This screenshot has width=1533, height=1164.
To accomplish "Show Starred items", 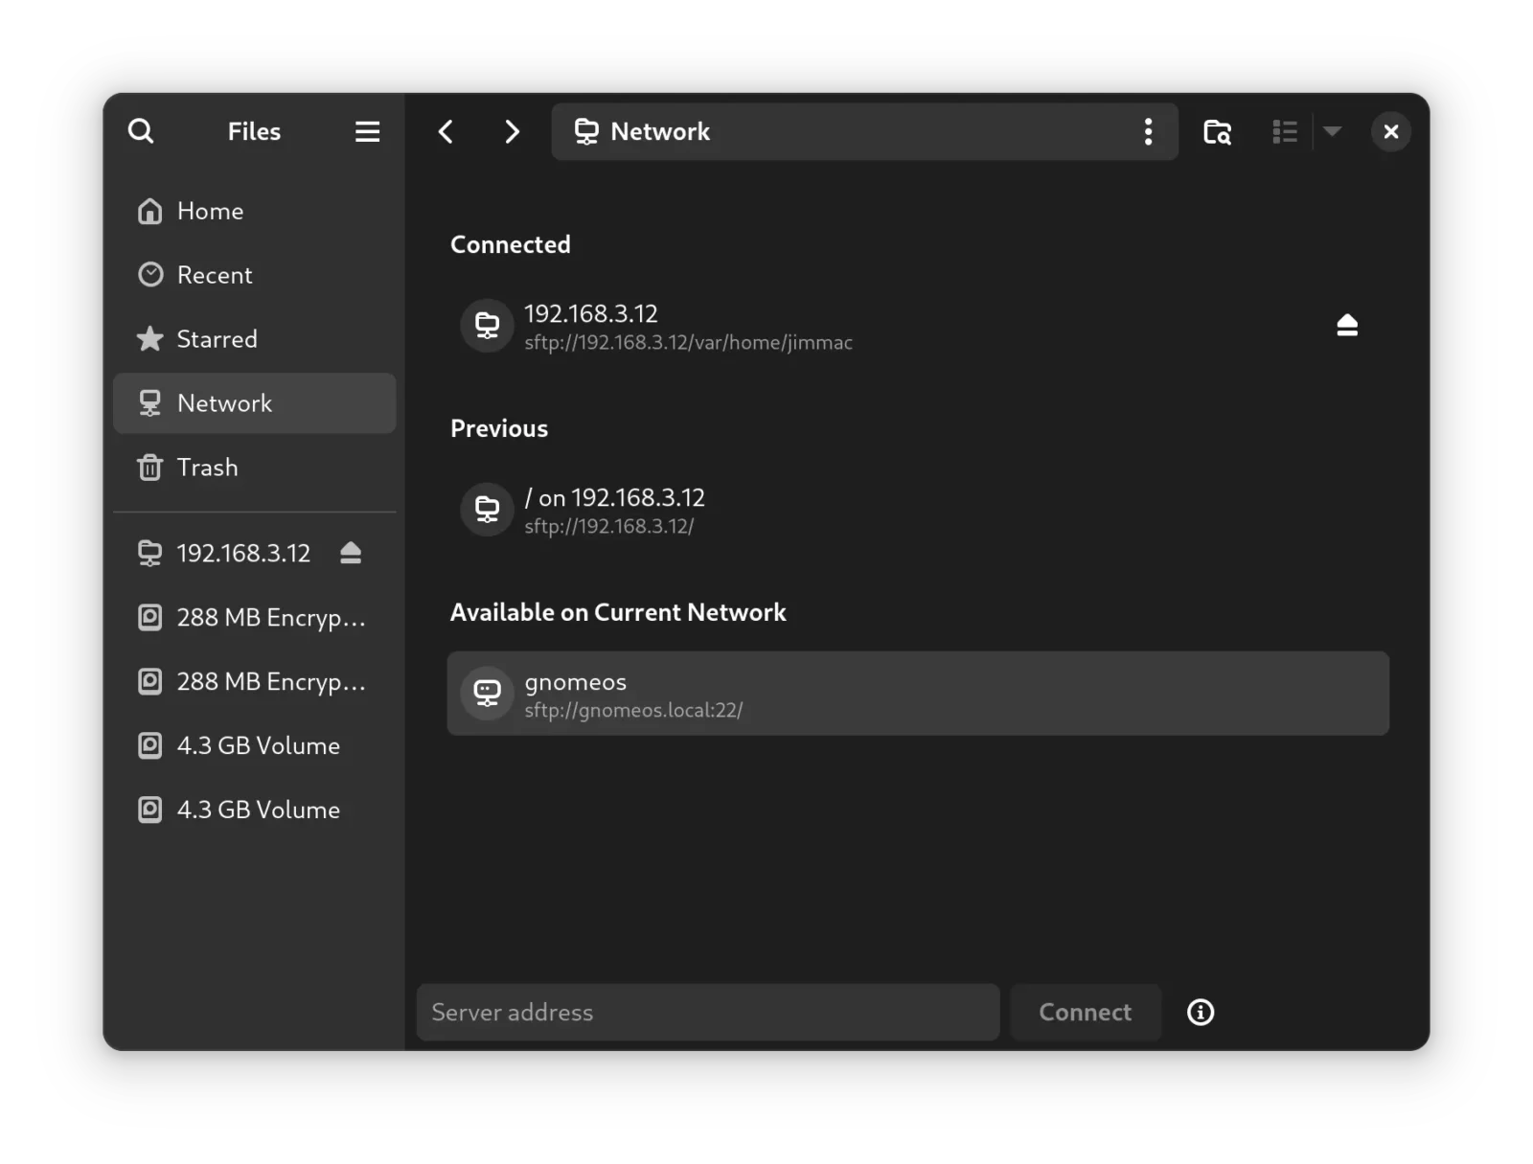I will (x=217, y=339).
